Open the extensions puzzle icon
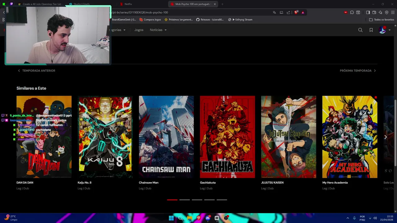The width and height of the screenshot is (397, 223). tap(352, 12)
